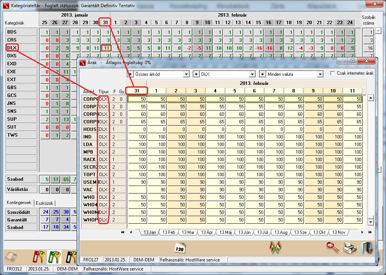
Task: Switch to the '13 Jún' month tab
Action: click(244, 232)
